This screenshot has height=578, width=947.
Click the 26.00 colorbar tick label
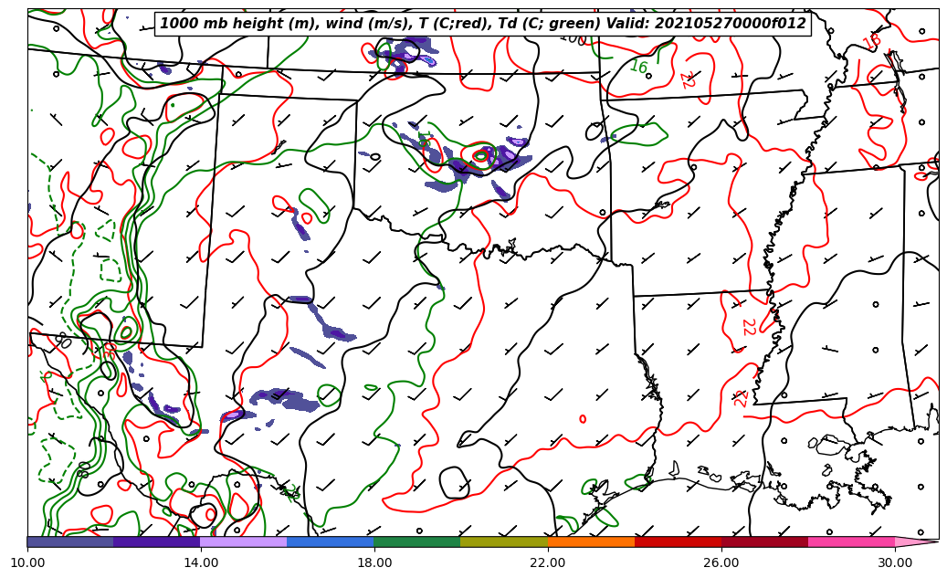click(721, 562)
